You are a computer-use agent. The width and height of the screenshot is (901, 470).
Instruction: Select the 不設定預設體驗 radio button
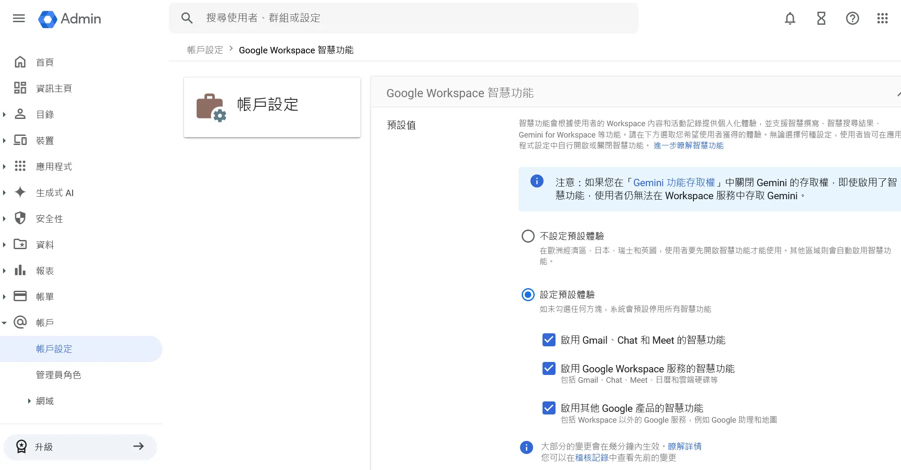[x=528, y=236]
